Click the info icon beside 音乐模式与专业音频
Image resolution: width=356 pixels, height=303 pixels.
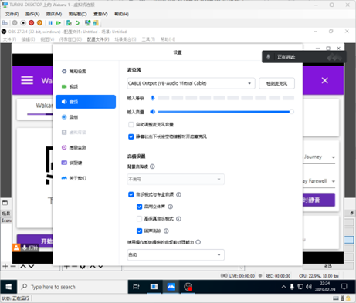click(x=178, y=194)
